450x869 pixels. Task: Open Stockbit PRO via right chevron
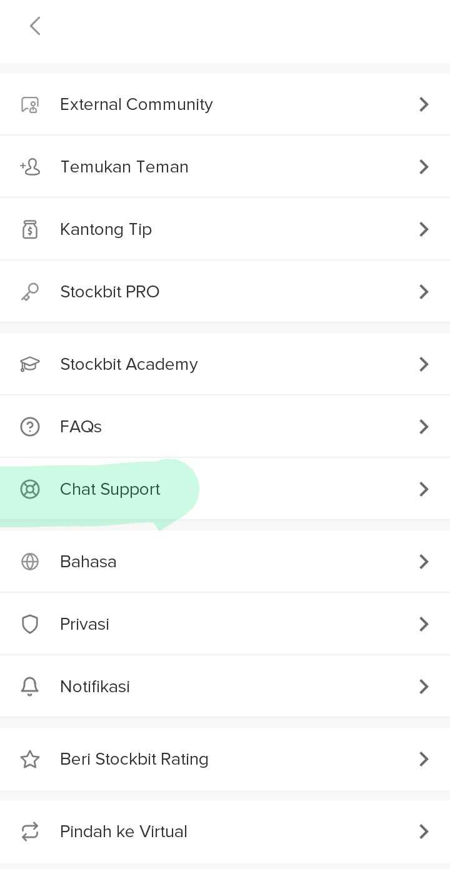coord(424,292)
